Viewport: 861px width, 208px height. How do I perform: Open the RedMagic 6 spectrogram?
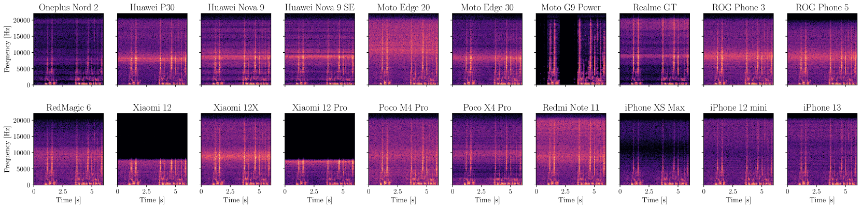click(x=68, y=150)
